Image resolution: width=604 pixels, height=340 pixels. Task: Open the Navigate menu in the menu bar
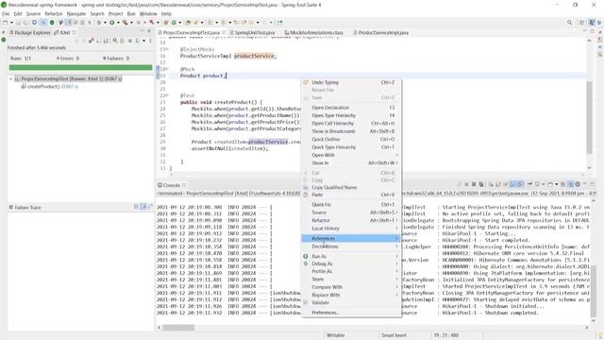click(x=76, y=14)
